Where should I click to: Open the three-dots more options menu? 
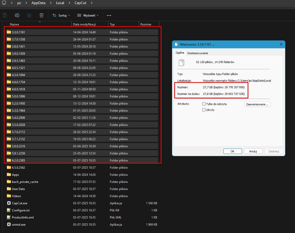[x=109, y=16]
